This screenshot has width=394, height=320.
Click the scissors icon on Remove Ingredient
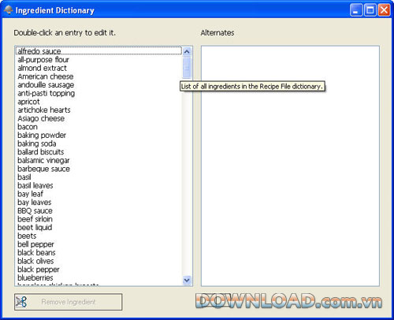(x=20, y=302)
